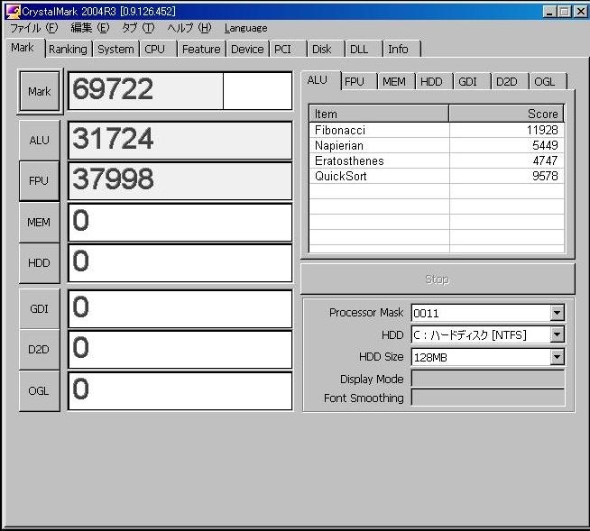
Task: Show D2D results tab in score panel
Action: coord(510,82)
